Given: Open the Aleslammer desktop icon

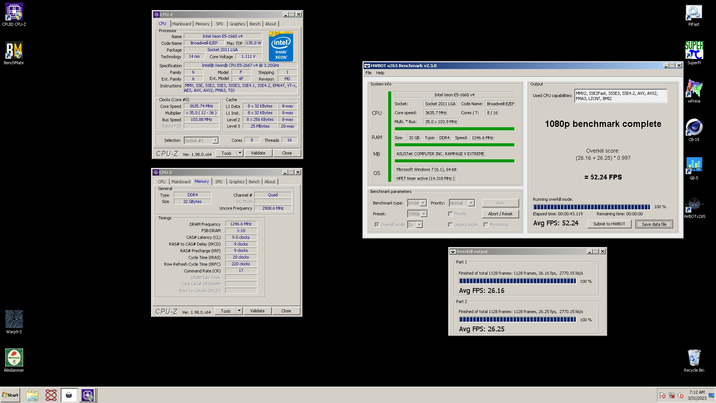Looking at the screenshot, I should tap(14, 360).
